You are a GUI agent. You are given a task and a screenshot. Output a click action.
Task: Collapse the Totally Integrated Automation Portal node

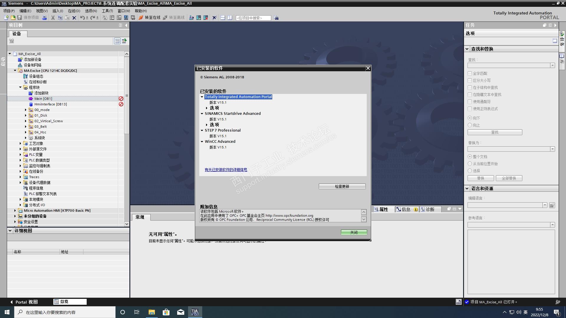coord(202,97)
